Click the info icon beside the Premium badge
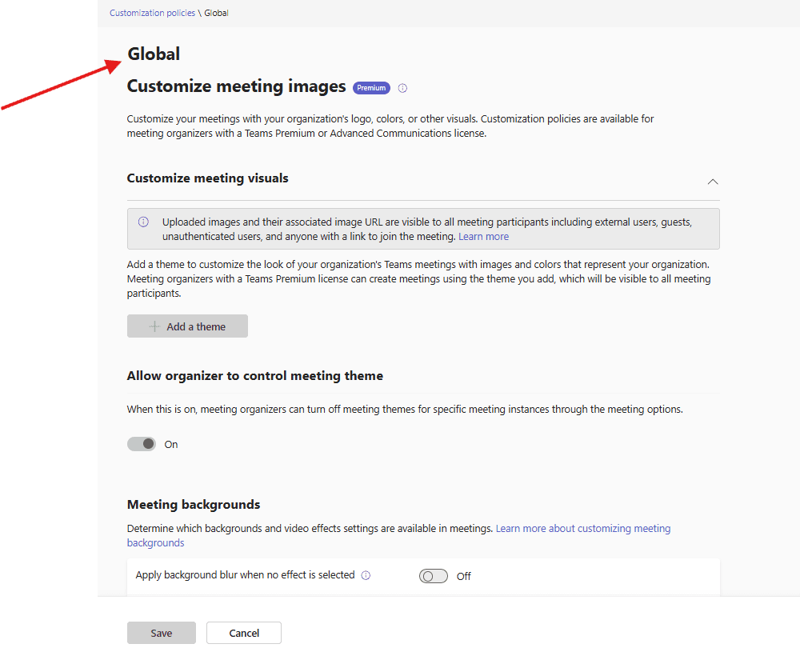 pos(403,88)
